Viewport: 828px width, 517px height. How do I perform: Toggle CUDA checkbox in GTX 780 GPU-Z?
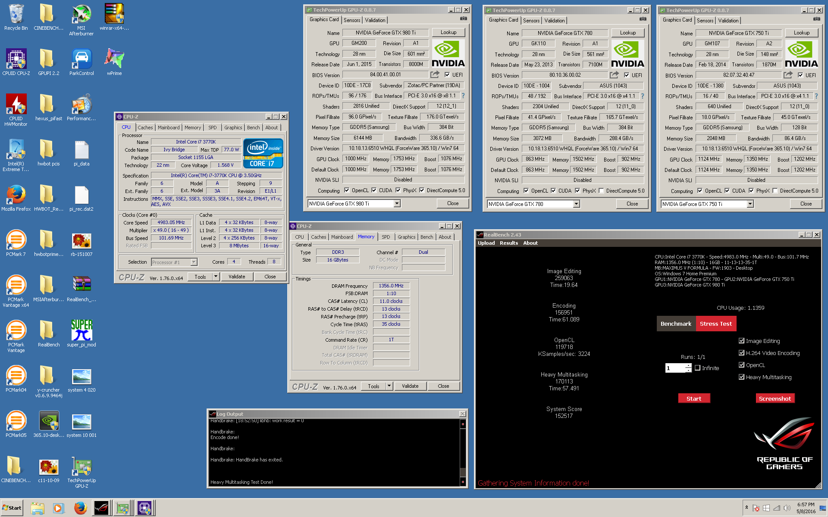tap(553, 190)
